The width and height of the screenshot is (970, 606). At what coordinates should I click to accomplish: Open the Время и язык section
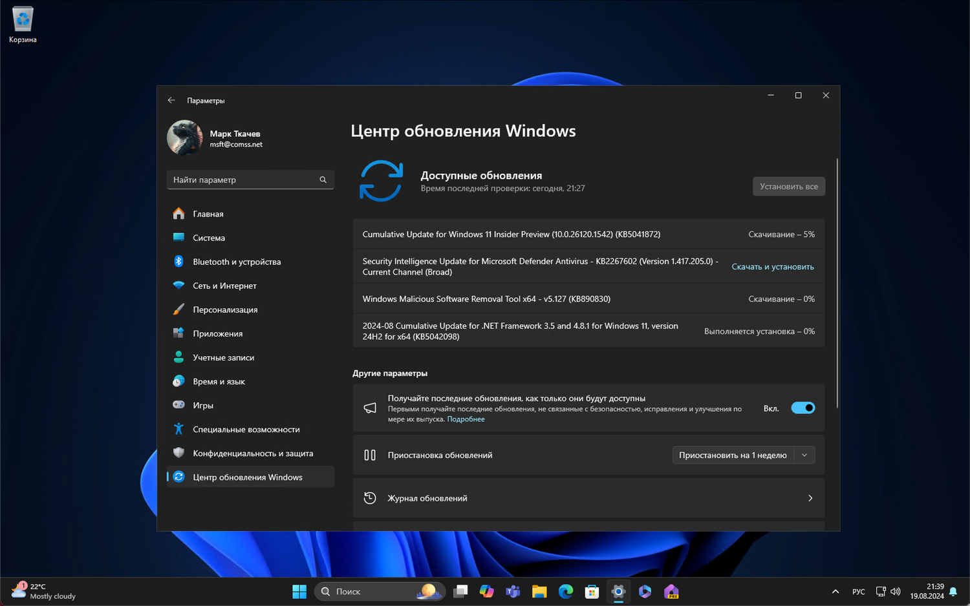click(250, 381)
